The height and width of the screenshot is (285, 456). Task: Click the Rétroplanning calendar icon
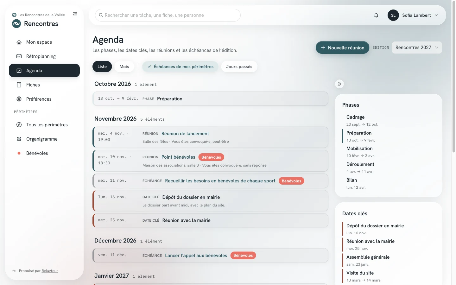[19, 56]
